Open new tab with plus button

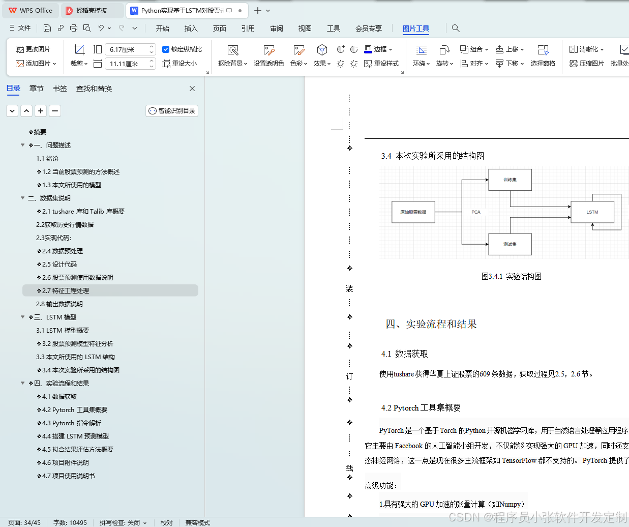[258, 10]
